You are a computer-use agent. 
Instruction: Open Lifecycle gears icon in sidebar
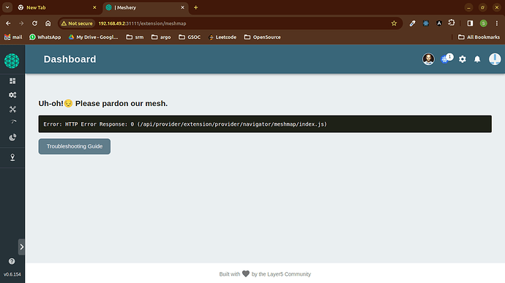12,95
